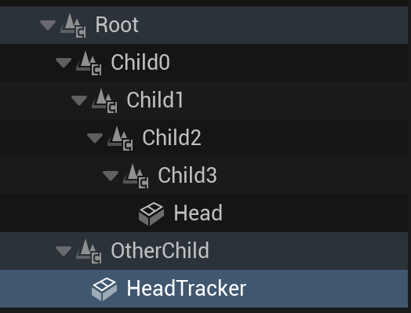Viewport: 411px width, 313px height.
Task: Click the OtherChild entity group icon
Action: 89,251
